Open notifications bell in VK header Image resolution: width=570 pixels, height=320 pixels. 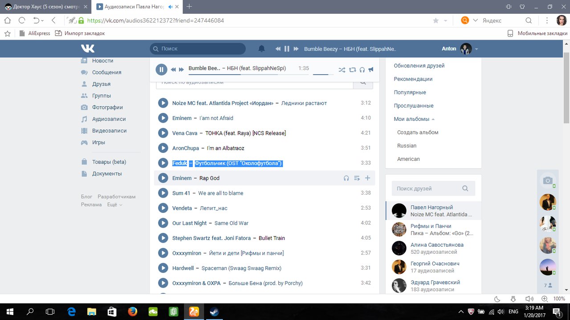click(x=262, y=49)
